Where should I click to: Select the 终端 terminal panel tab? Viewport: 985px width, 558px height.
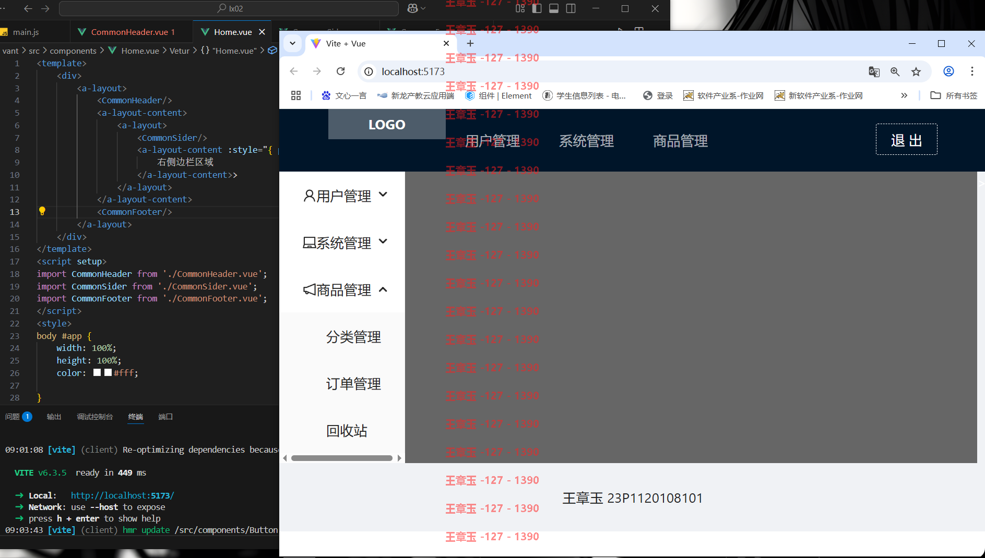136,417
